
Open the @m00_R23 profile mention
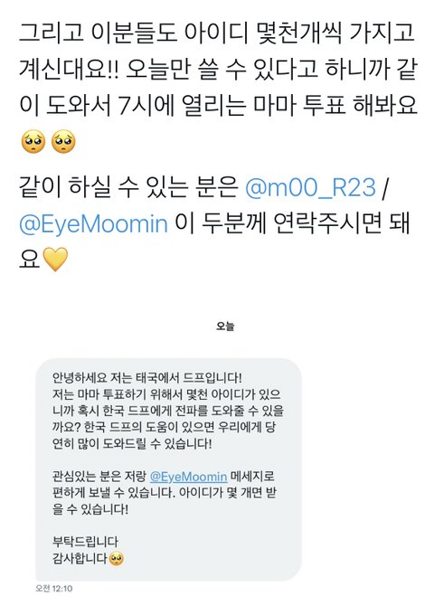[310, 187]
